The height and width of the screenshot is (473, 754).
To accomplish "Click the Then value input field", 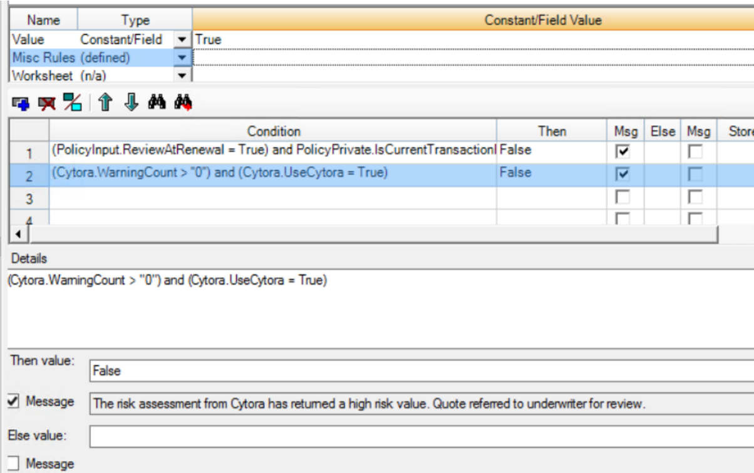I will [x=422, y=370].
